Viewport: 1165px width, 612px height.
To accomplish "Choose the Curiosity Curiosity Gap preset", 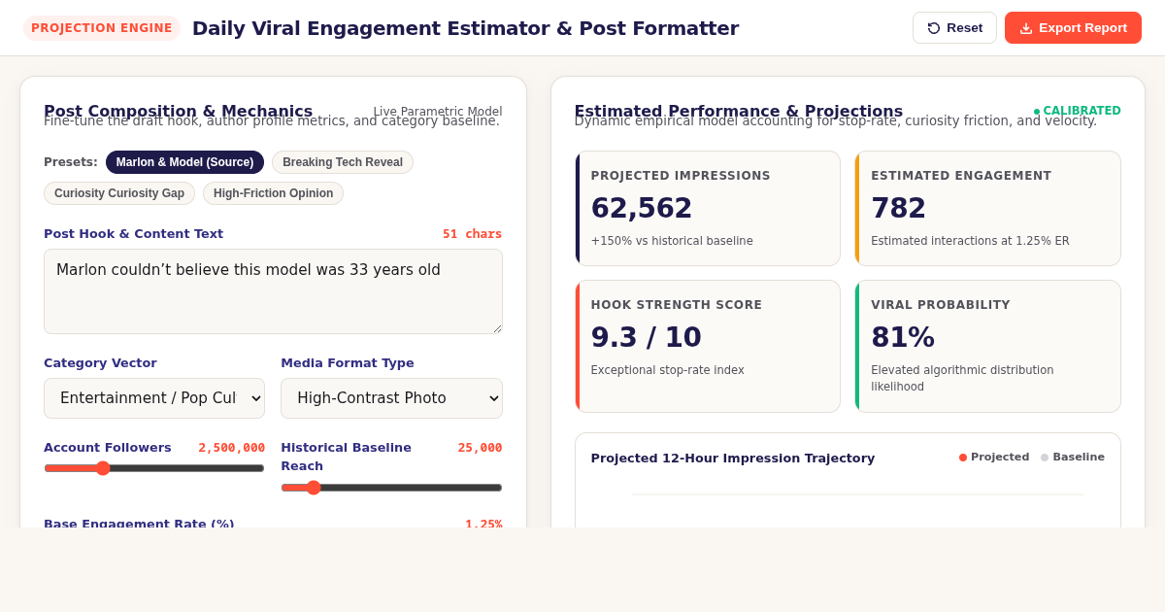I will (x=119, y=193).
